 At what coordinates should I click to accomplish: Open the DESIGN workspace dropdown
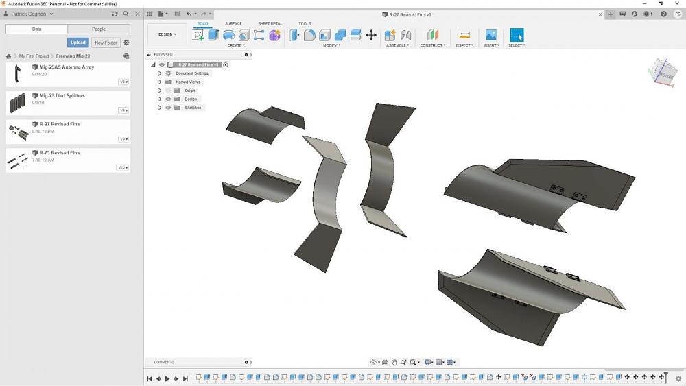pos(167,34)
